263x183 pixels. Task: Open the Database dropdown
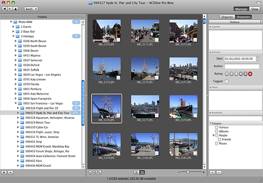pyautogui.click(x=235, y=22)
